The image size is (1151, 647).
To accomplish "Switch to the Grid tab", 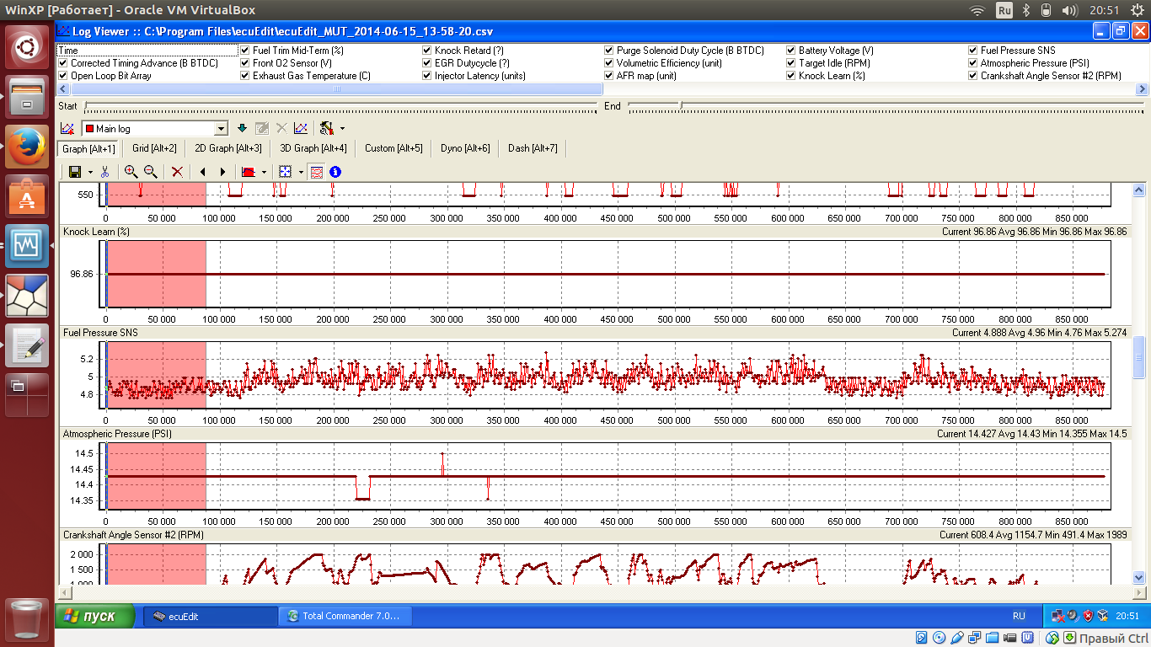I will tap(154, 148).
